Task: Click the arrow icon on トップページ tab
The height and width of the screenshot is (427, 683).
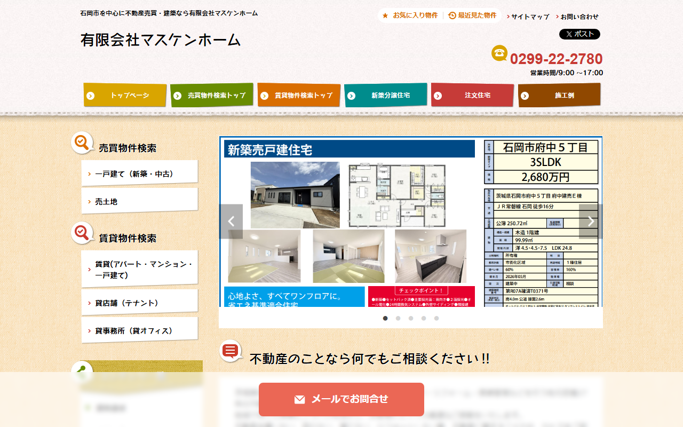Action: (91, 96)
